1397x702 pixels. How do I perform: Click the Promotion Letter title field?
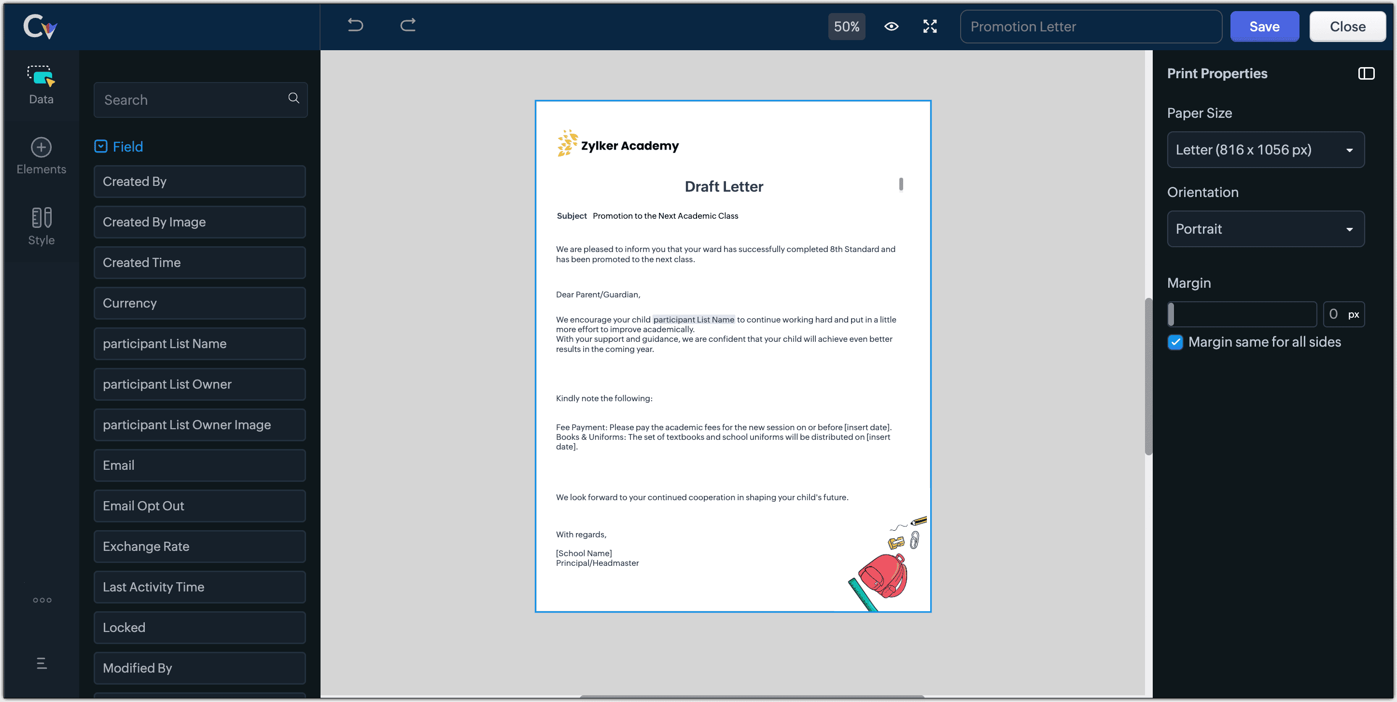pos(1090,27)
